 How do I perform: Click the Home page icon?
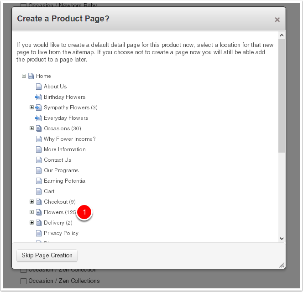pos(31,76)
